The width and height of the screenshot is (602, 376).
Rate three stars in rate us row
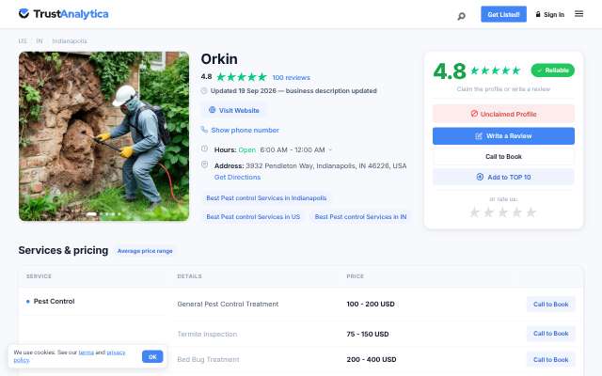tap(503, 212)
